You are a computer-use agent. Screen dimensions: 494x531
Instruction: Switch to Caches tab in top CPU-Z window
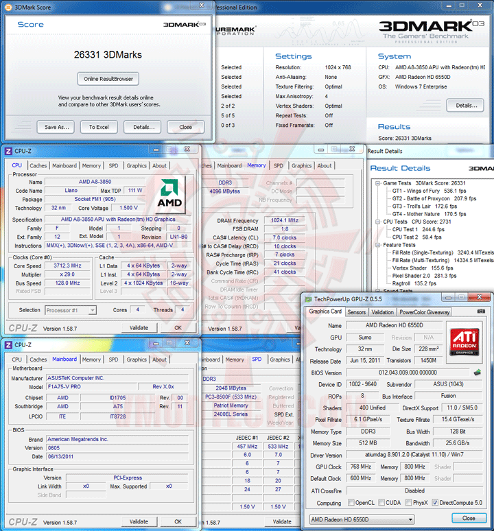click(38, 165)
